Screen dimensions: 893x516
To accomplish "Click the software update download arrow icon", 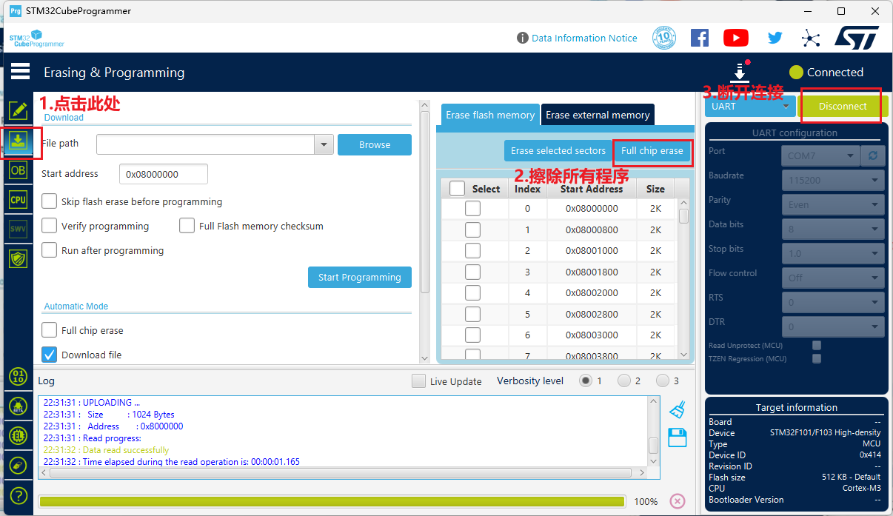I will coord(740,72).
